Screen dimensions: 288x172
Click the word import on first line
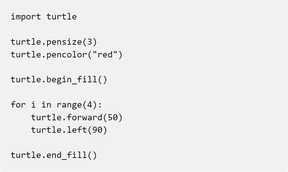(x=26, y=17)
